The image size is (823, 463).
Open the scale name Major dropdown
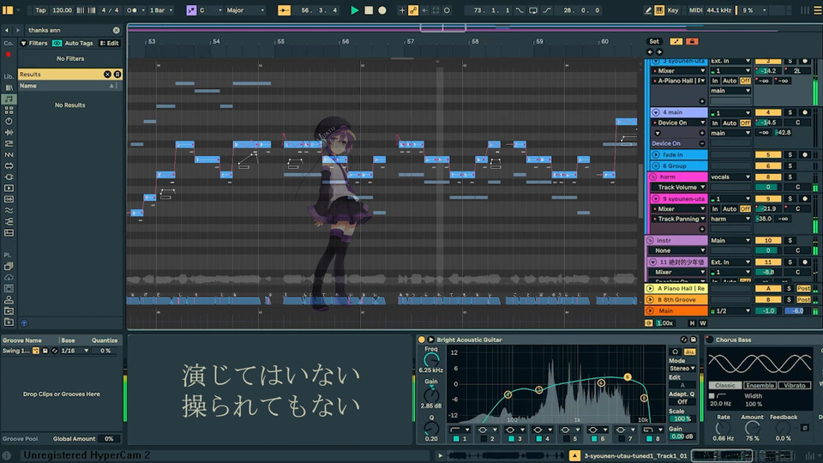click(x=245, y=10)
